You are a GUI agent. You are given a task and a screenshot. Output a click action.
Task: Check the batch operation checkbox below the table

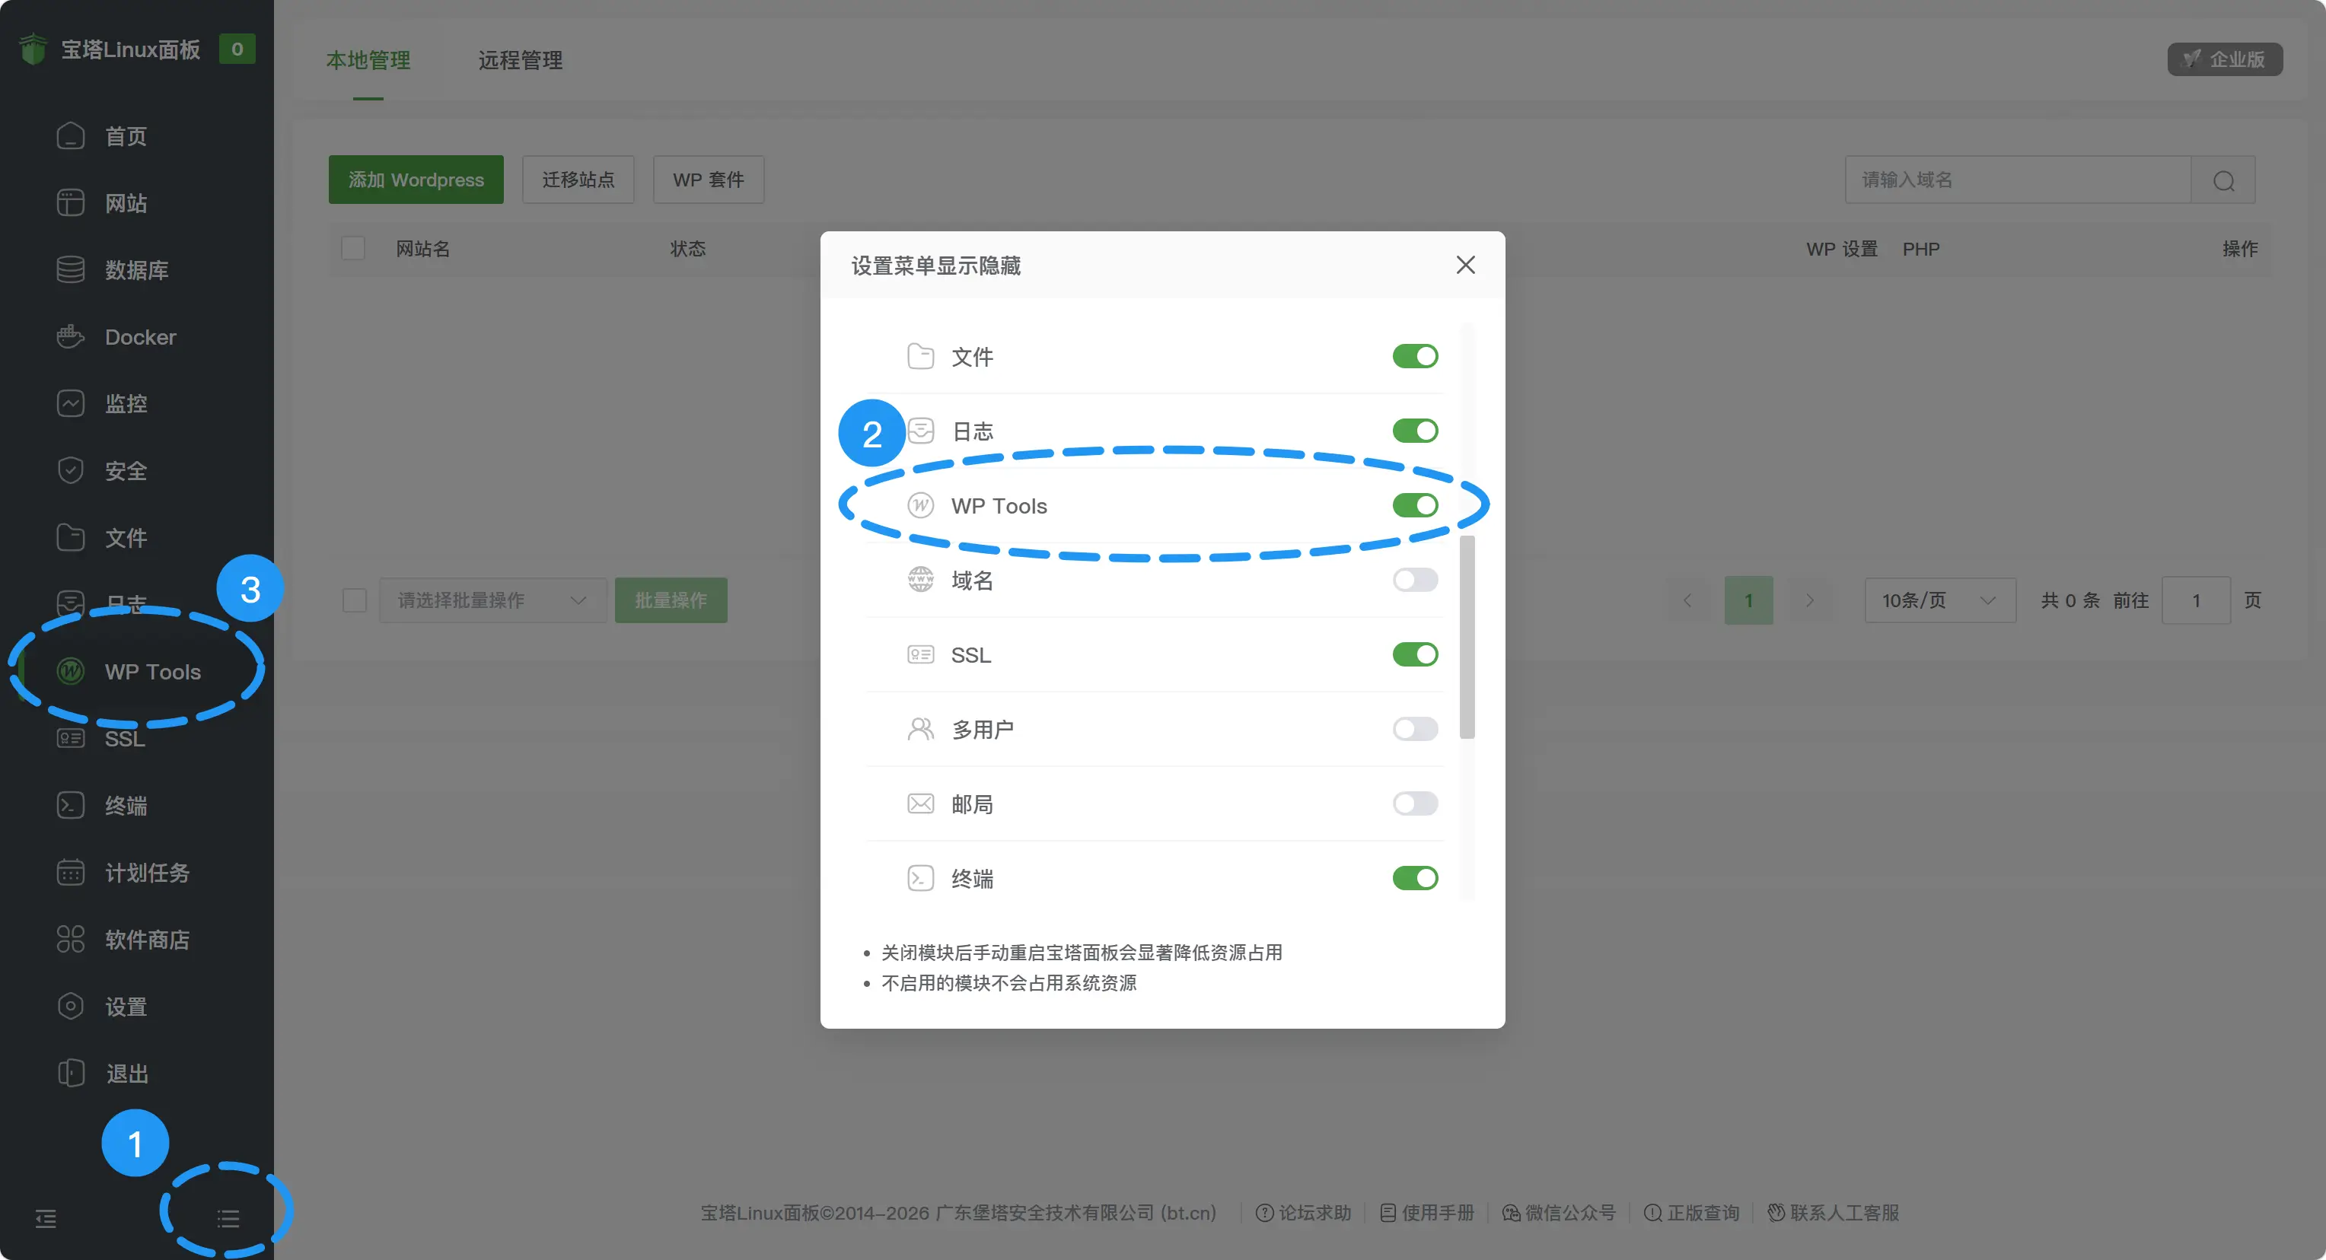tap(355, 600)
